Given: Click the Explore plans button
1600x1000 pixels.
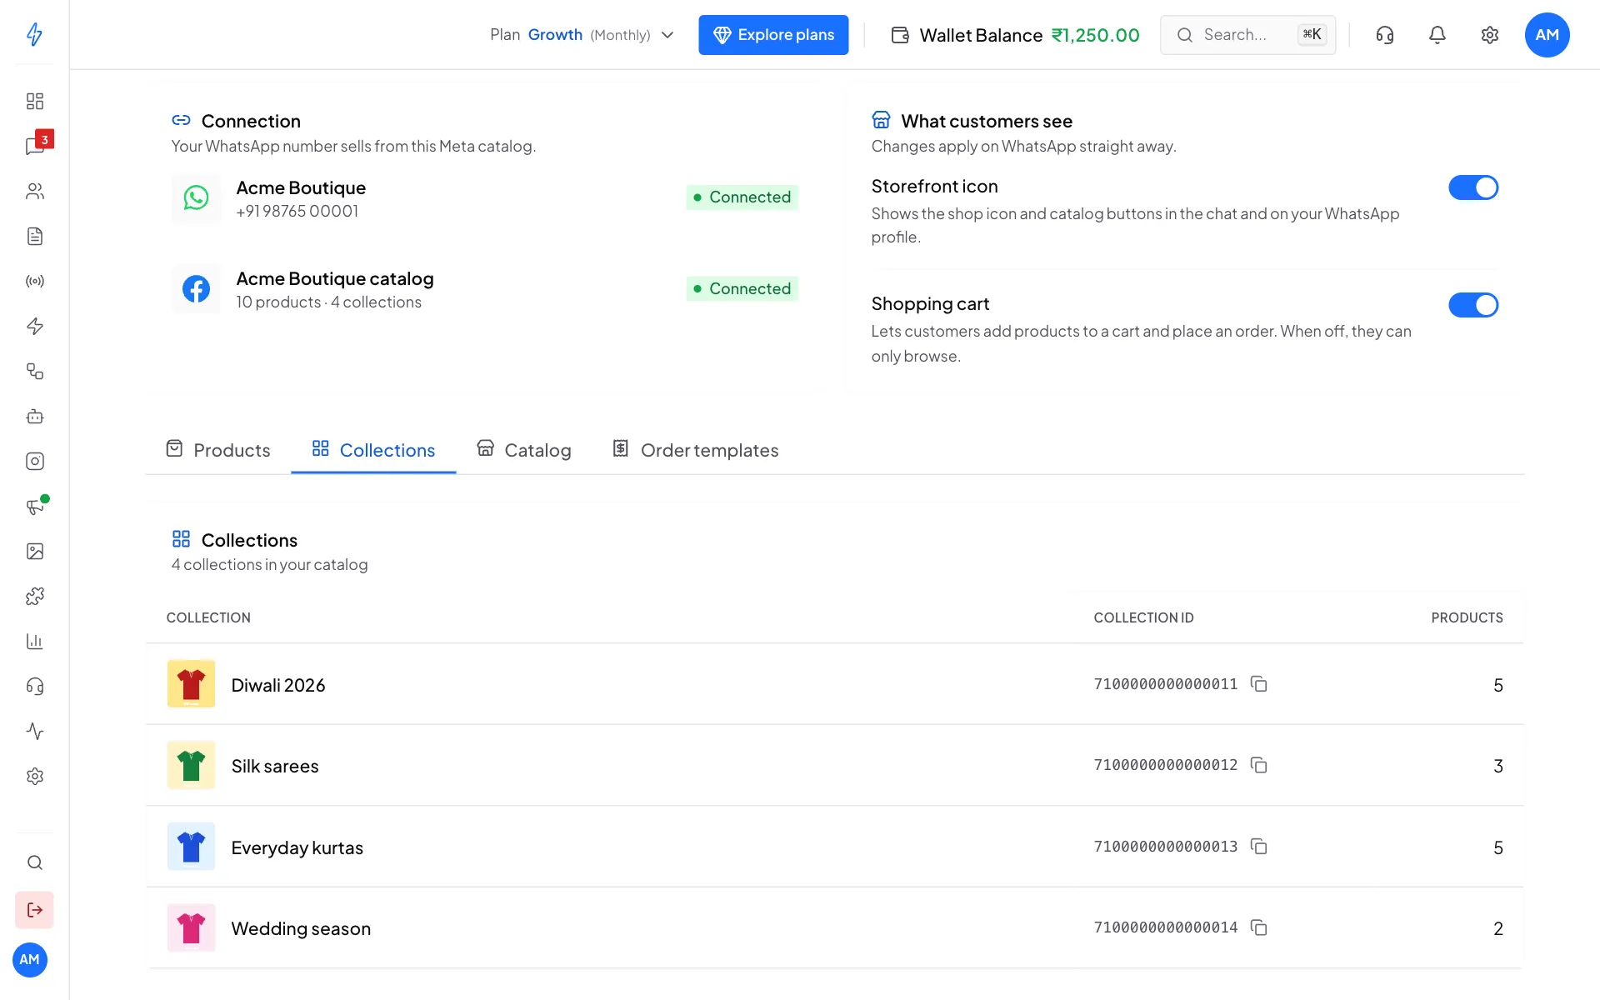Looking at the screenshot, I should point(773,35).
